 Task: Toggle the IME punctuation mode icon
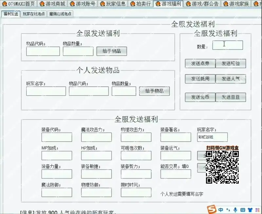[x=228, y=210]
